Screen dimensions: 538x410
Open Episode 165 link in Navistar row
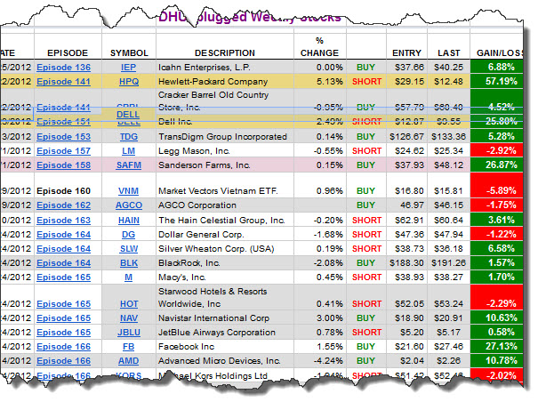pos(63,318)
